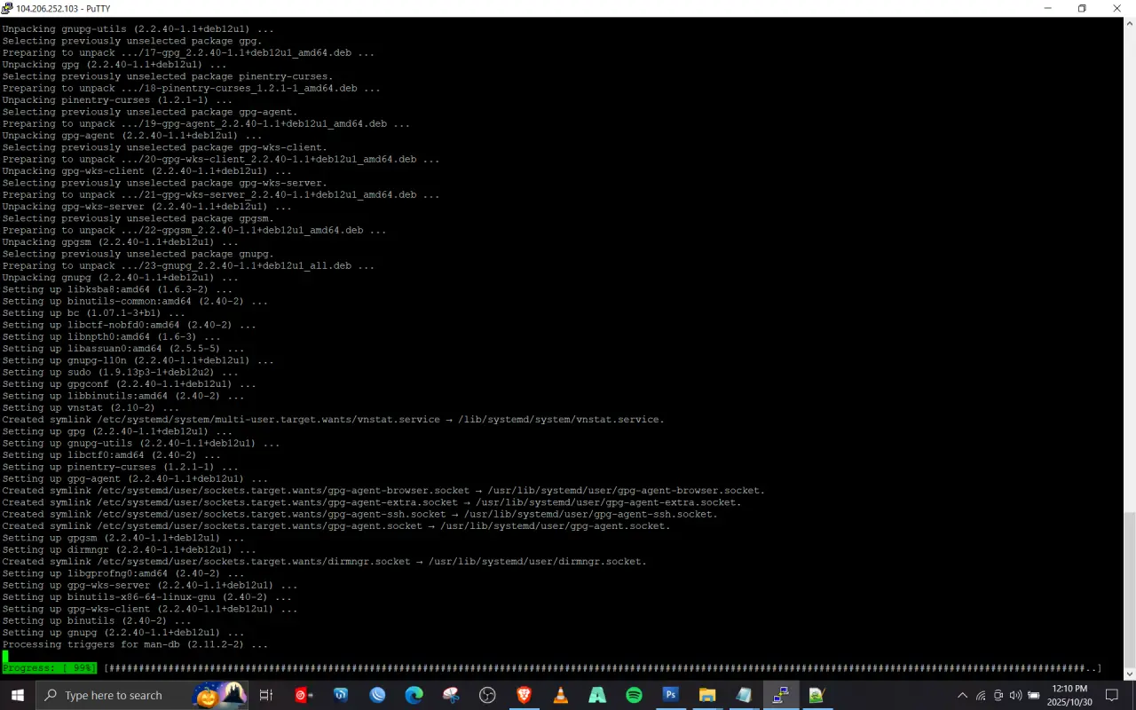Click the 'Created symlink' vnstat.service line

point(333,420)
